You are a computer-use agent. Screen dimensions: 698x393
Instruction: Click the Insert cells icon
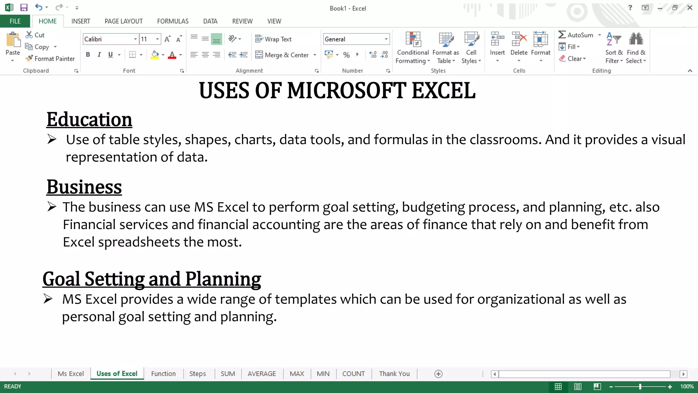[497, 39]
